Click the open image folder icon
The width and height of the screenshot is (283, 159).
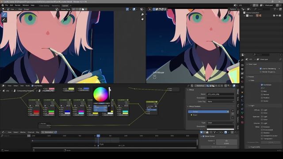tap(83, 9)
